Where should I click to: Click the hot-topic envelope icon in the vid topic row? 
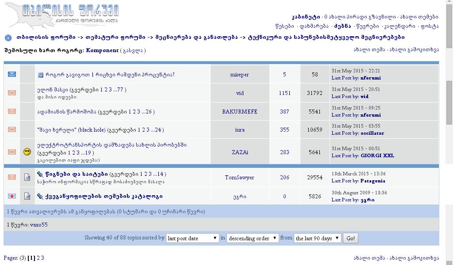point(12,93)
